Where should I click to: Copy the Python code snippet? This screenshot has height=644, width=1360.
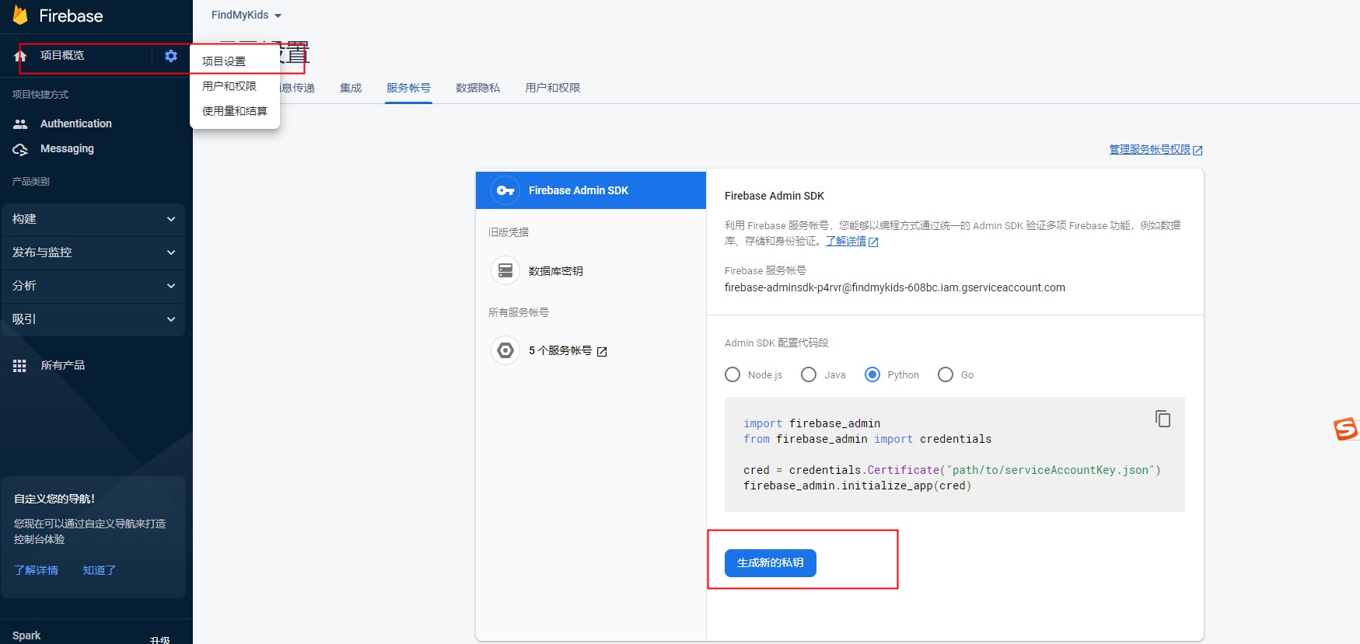(1162, 419)
